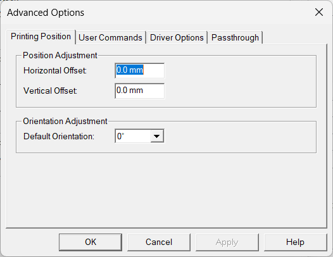Switch to the User Commands tab

click(110, 37)
